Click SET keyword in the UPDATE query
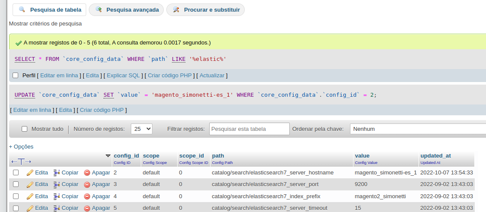Image resolution: width=486 pixels, height=212 pixels. click(x=108, y=95)
